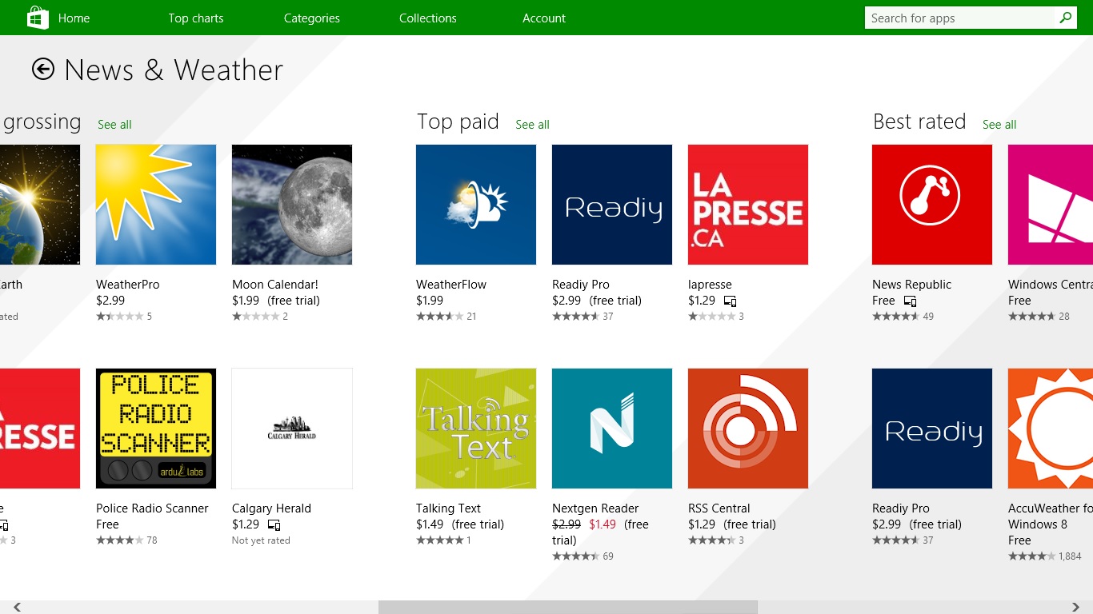The width and height of the screenshot is (1093, 614).
Task: Open the Earth app tile at left edge
Action: click(40, 205)
